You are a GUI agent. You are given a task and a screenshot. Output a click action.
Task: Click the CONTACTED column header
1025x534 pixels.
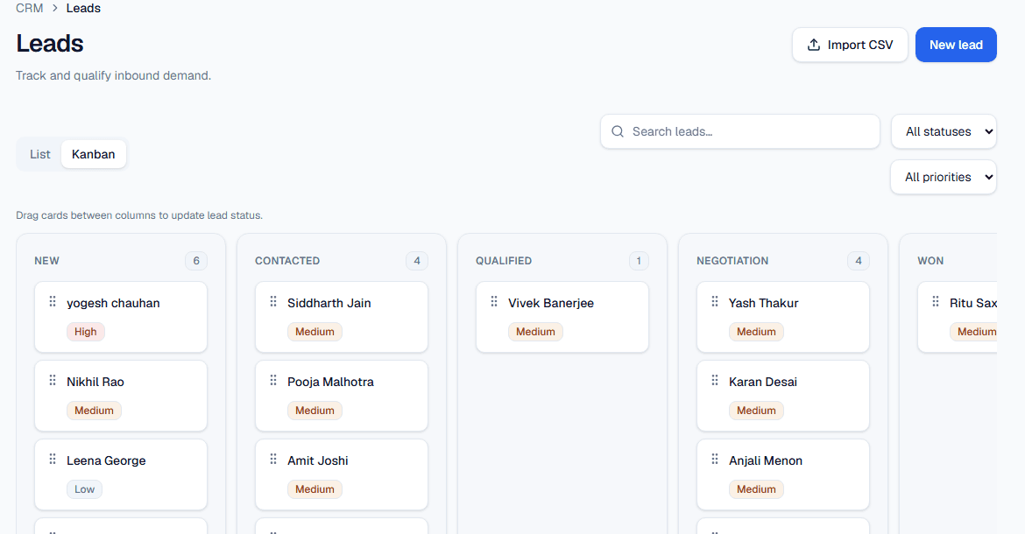click(287, 261)
